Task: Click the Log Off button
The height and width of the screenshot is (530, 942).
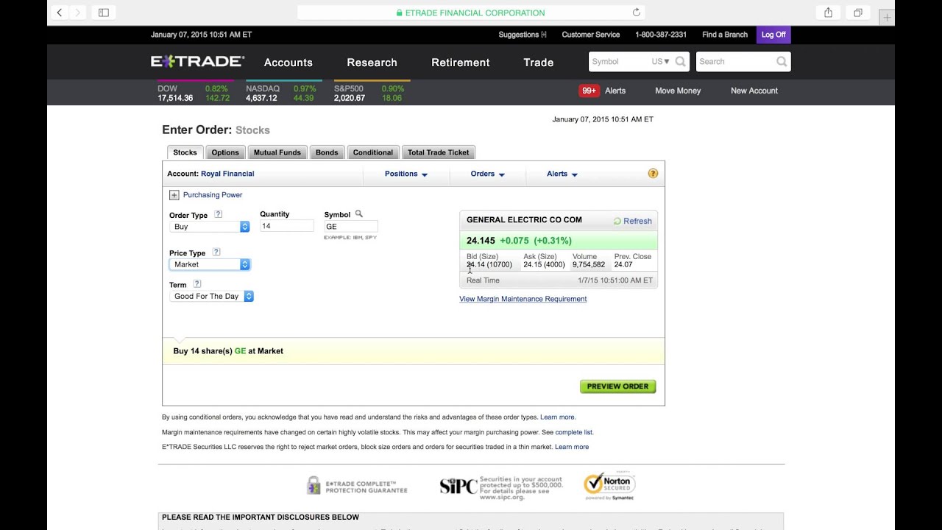Action: tap(773, 35)
